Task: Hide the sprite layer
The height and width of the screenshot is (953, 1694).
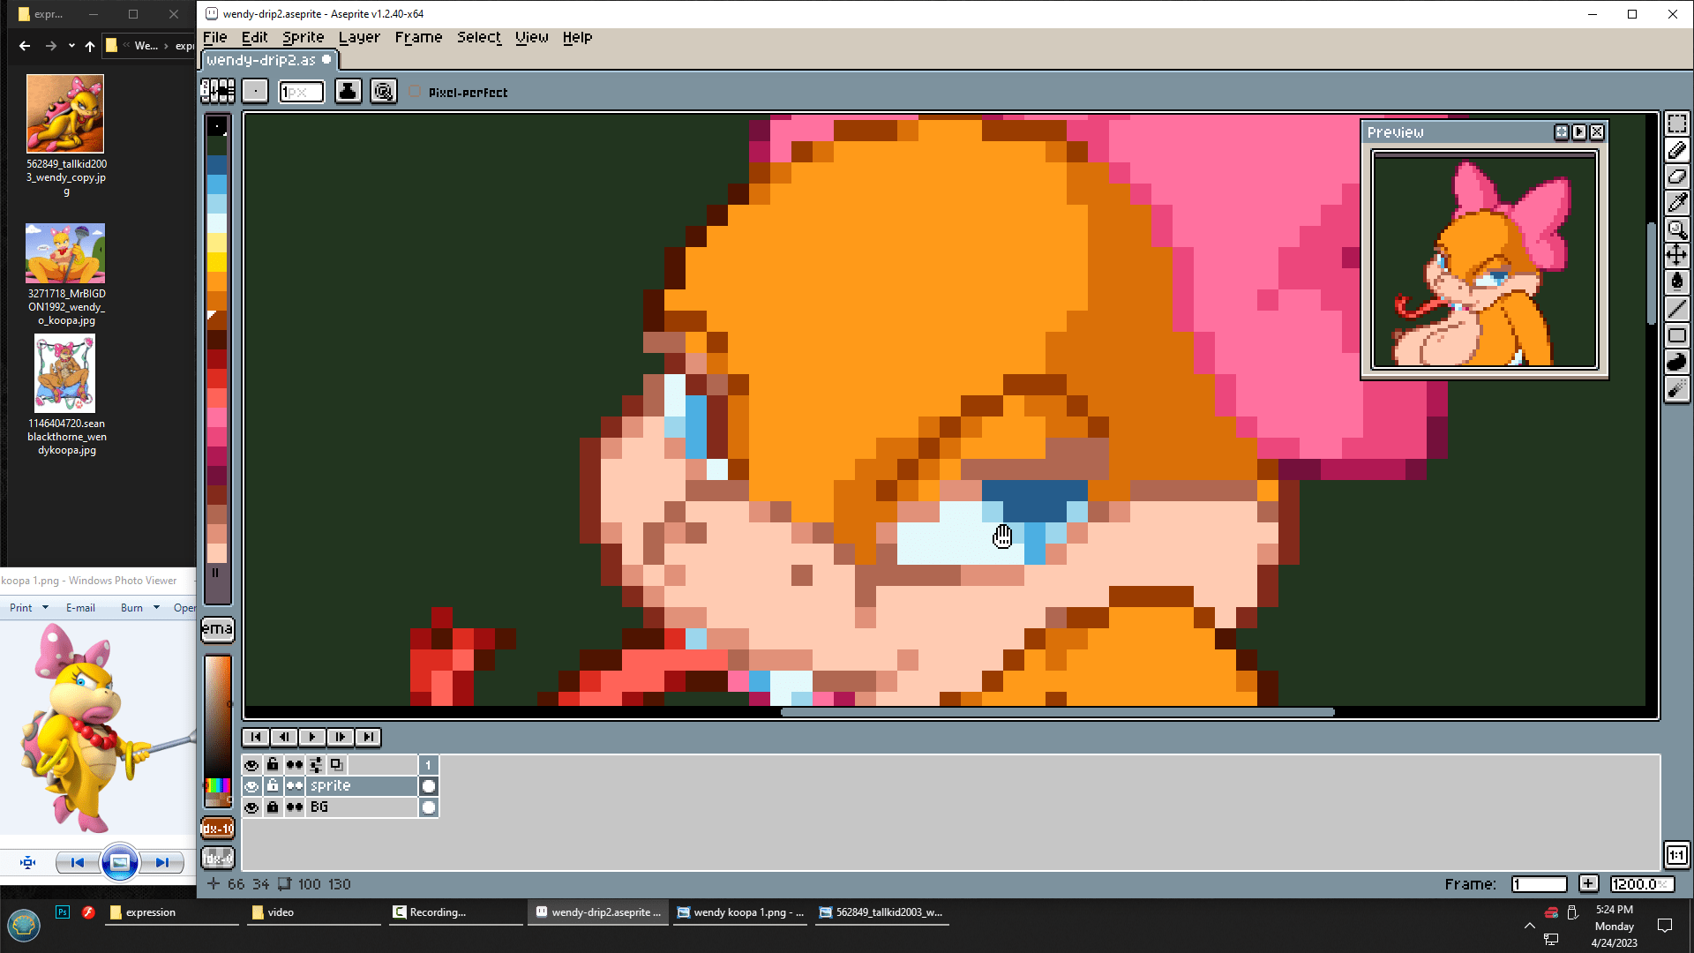Action: pyautogui.click(x=251, y=786)
